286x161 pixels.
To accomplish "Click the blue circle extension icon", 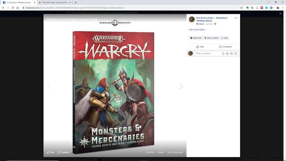I will 271,8.
